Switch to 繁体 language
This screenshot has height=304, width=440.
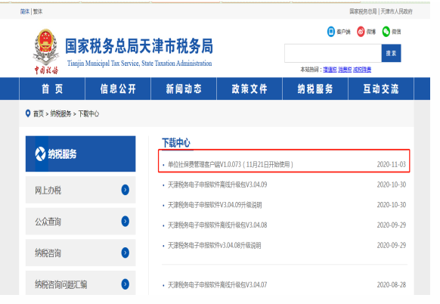pyautogui.click(x=38, y=11)
